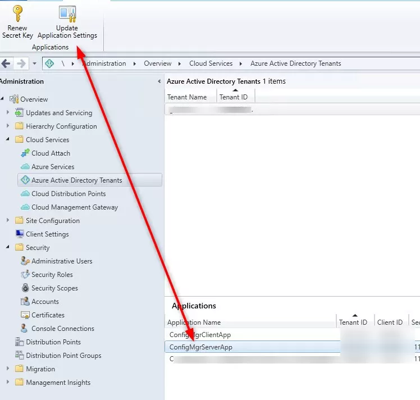The height and width of the screenshot is (400, 420).
Task: Click the Security Scopes lock icon
Action: click(x=25, y=288)
